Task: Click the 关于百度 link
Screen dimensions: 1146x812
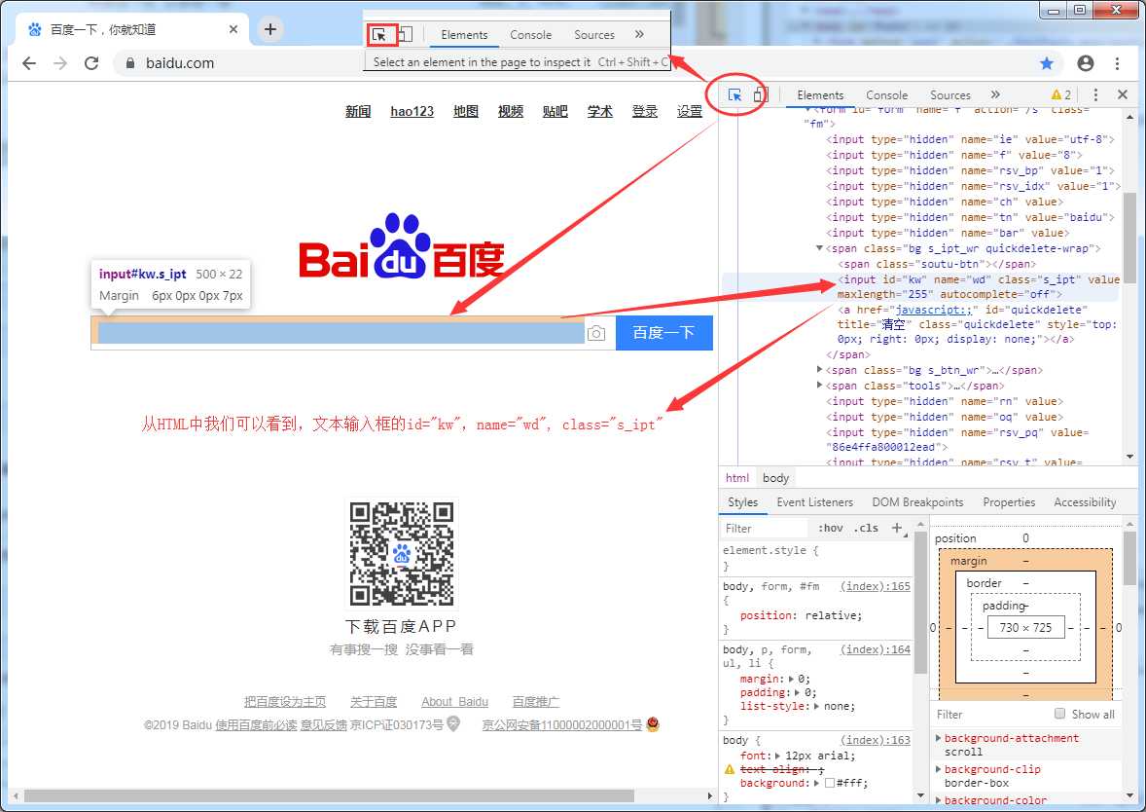Action: click(x=374, y=702)
